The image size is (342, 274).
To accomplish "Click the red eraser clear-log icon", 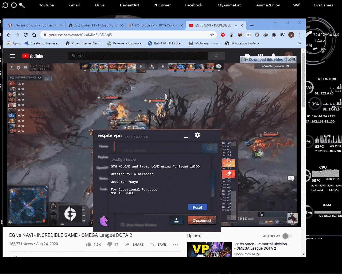I will [229, 174].
